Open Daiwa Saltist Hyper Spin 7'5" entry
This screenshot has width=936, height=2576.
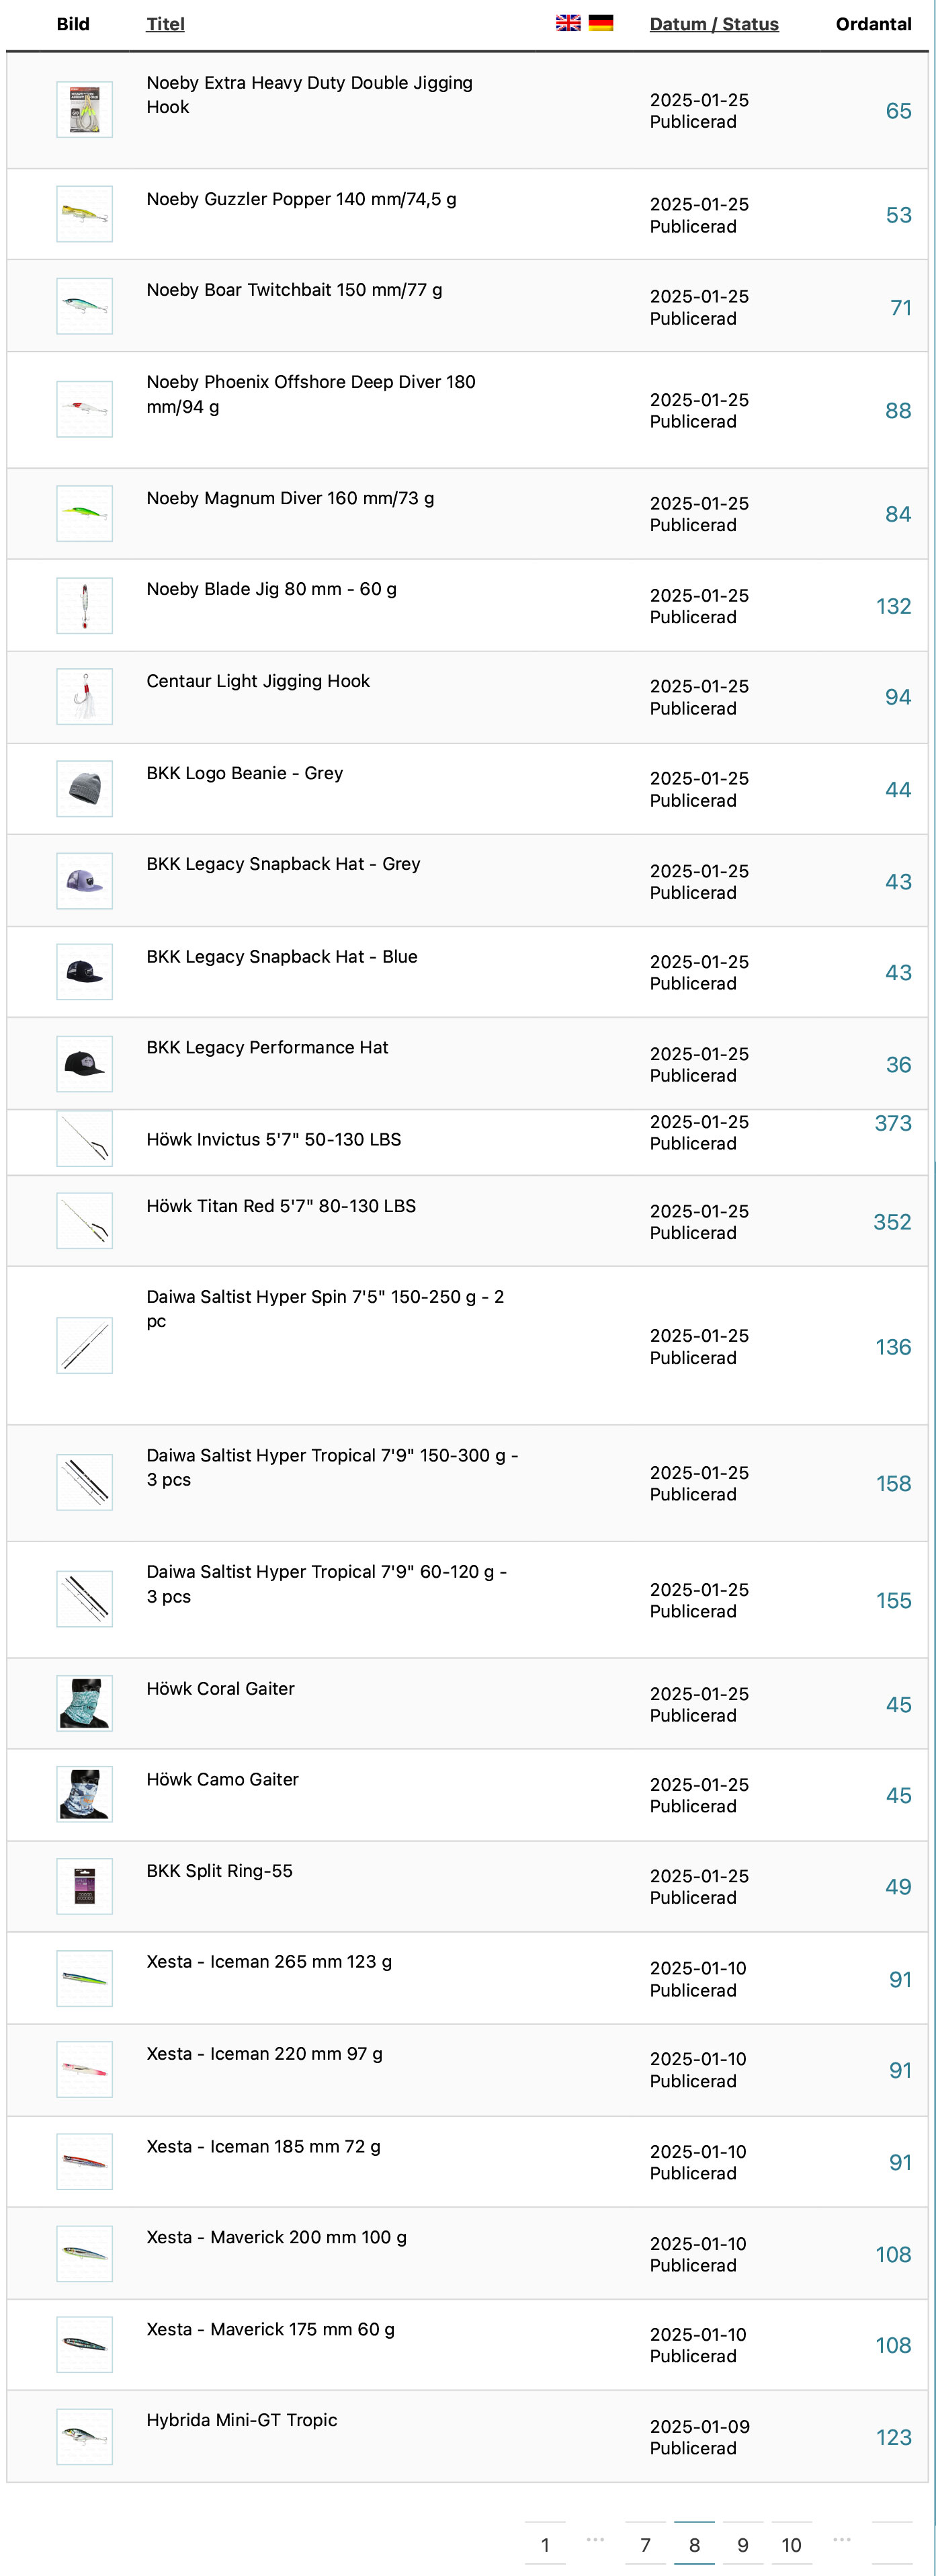pos(325,1308)
